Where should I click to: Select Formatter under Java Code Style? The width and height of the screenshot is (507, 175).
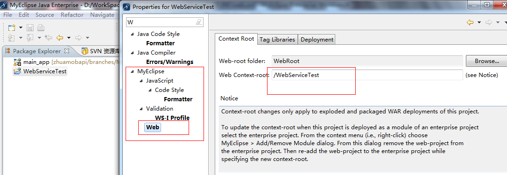[x=161, y=43]
